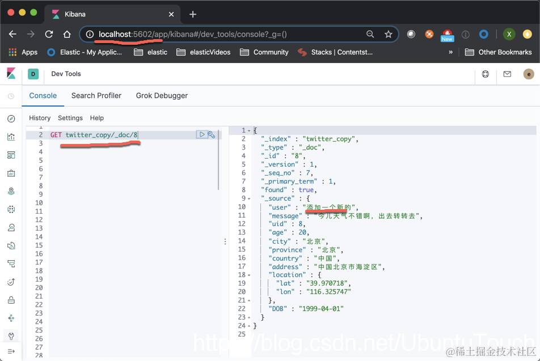The height and width of the screenshot is (361, 540).
Task: Collapse response JSON root at line 1
Action: [x=249, y=131]
